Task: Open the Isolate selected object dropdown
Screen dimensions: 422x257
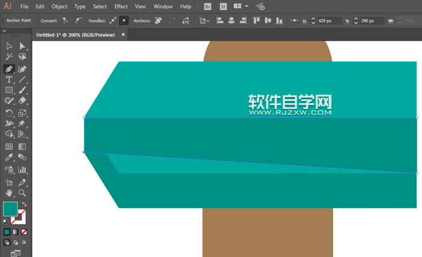Action: pos(204,21)
